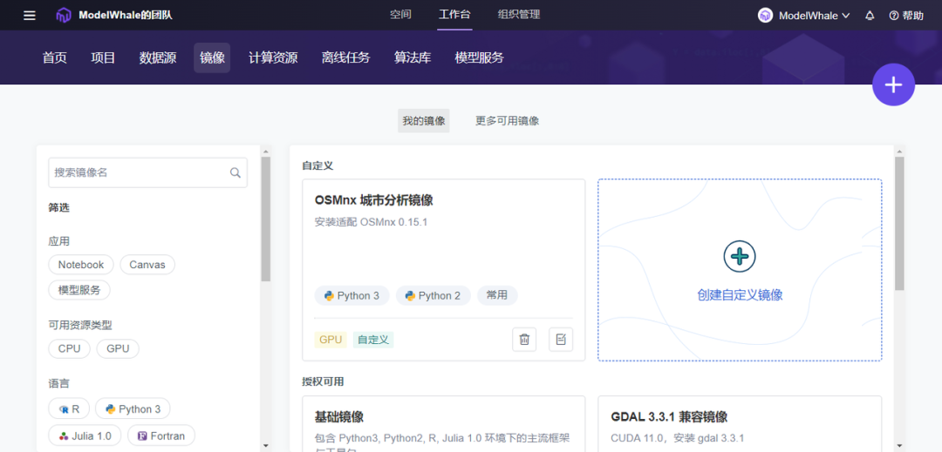The image size is (942, 452).
Task: Click image list scrollbar thumb
Action: click(x=899, y=224)
